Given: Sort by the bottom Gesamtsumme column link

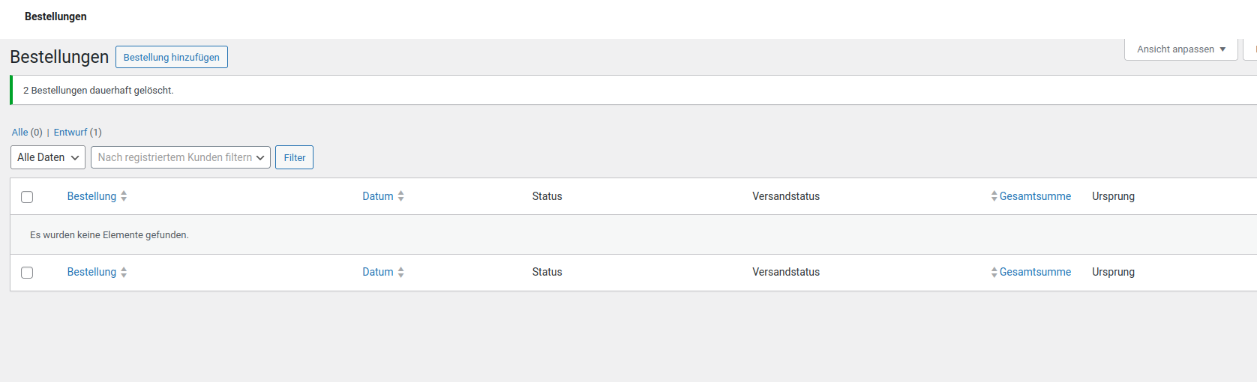Looking at the screenshot, I should click(x=1035, y=272).
